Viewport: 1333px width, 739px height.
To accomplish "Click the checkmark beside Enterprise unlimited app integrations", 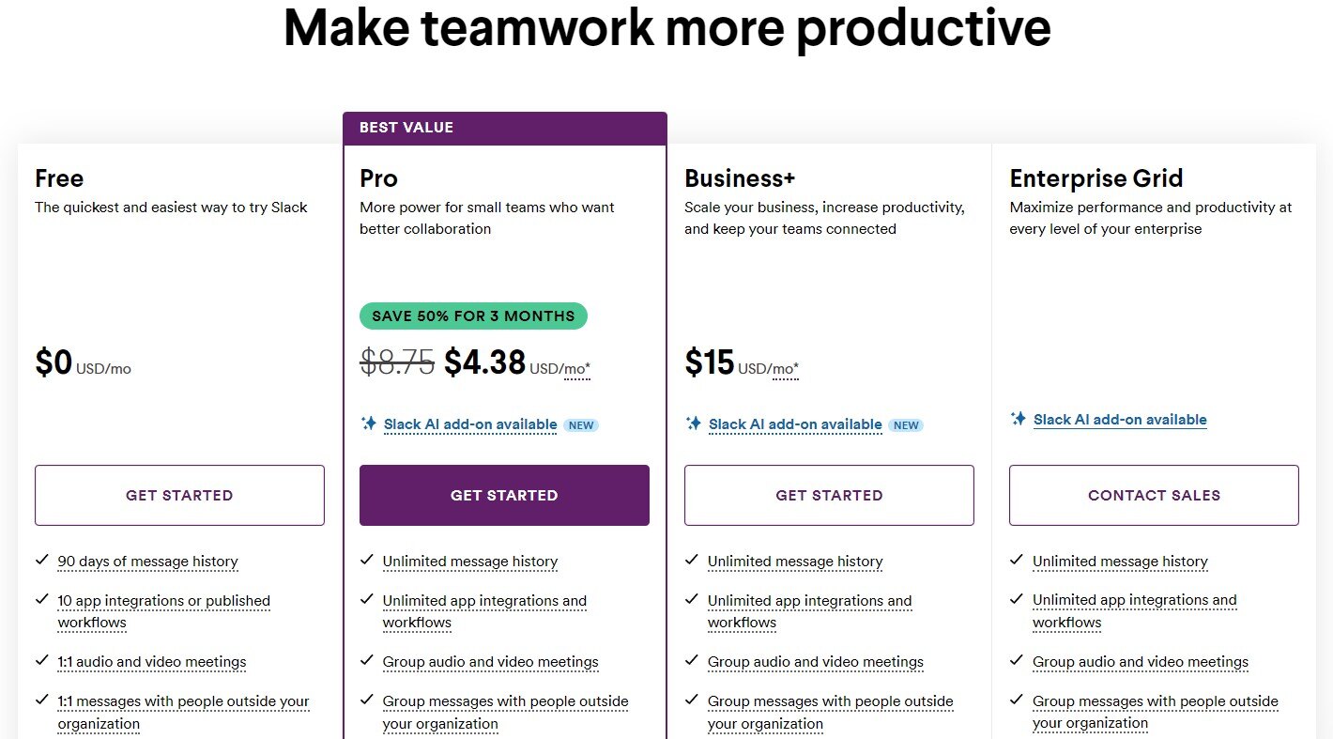I will pos(1017,597).
